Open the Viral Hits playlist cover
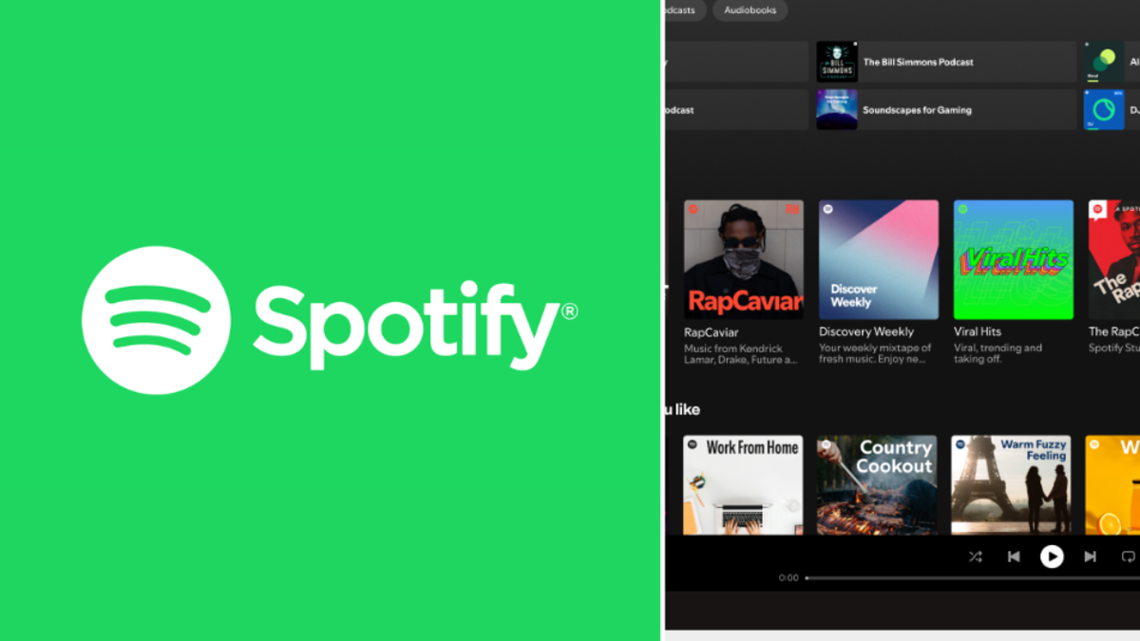 tap(1014, 259)
